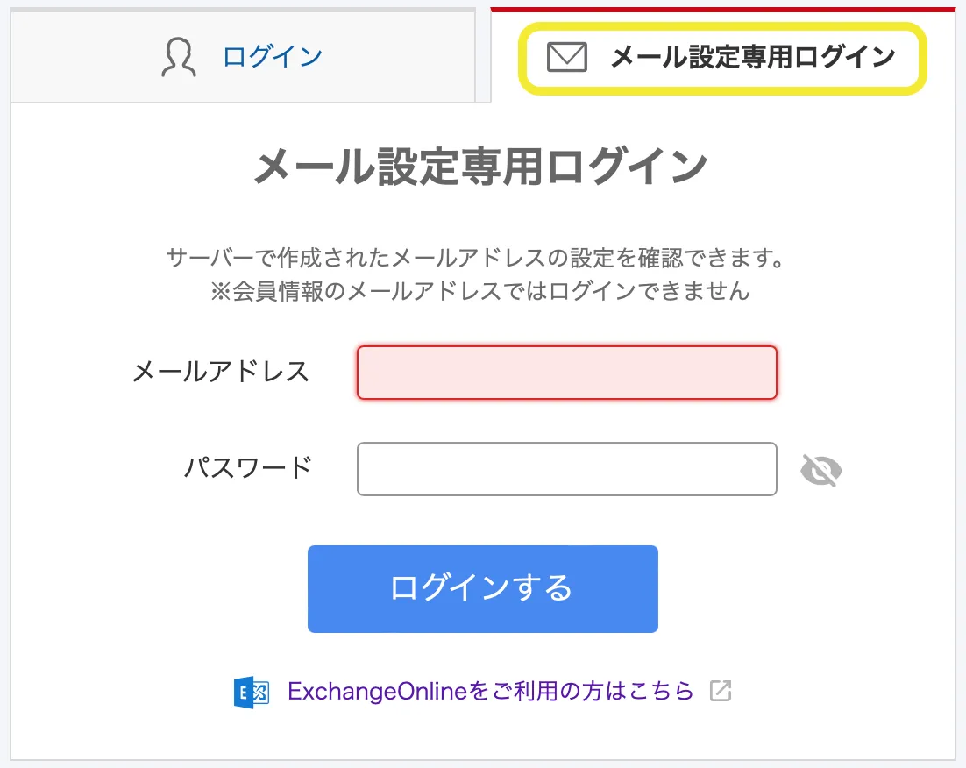
Task: Click the メールアドレス field label
Action: pos(220,372)
